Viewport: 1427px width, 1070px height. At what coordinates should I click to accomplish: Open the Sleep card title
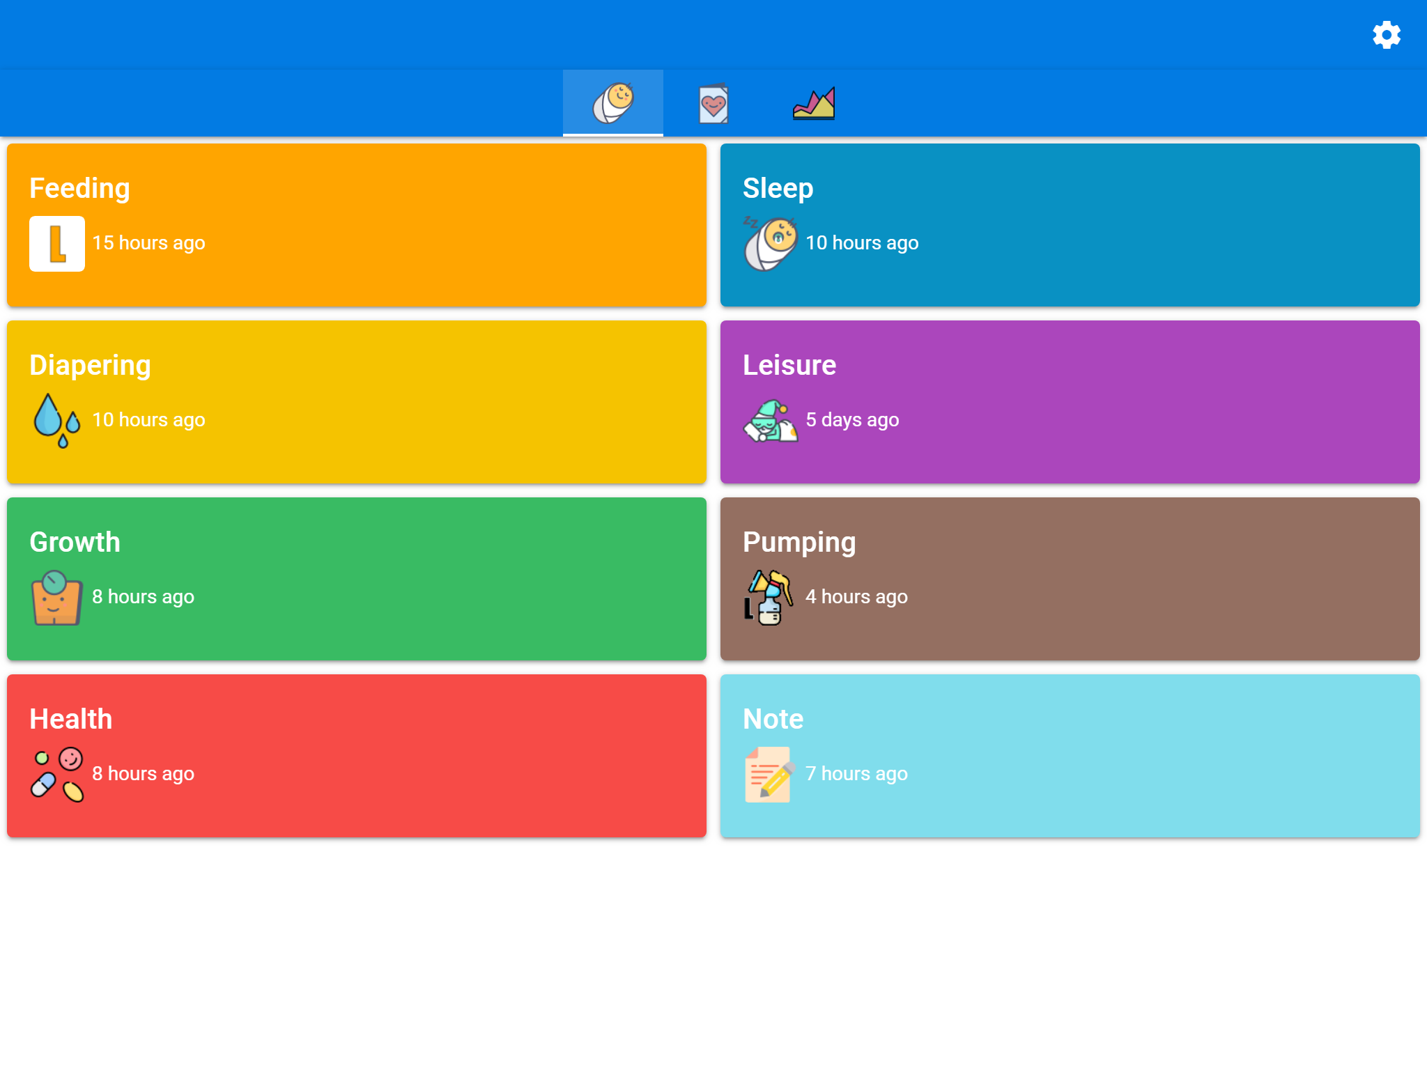[778, 188]
